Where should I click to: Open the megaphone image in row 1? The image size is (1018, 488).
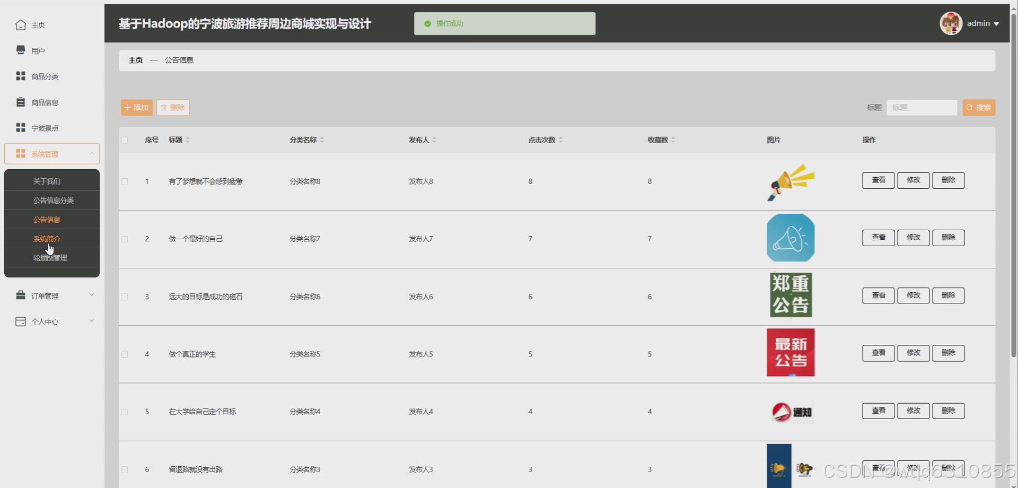[x=791, y=182]
